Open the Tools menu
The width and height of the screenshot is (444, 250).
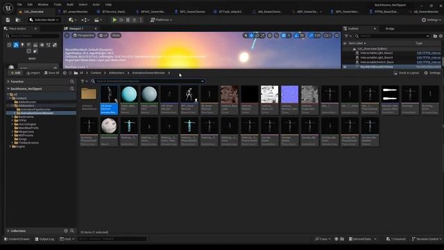pyautogui.click(x=58, y=5)
